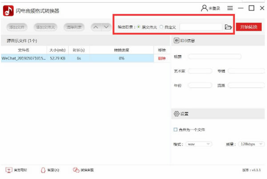Click the 0% conversion progress cell
The height and width of the screenshot is (179, 267).
(x=121, y=58)
